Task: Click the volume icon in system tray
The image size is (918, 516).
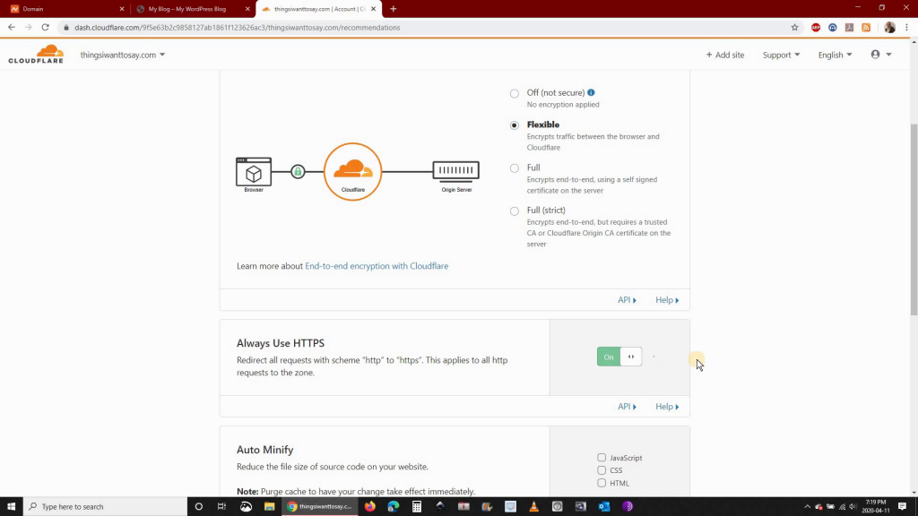Action: pos(853,507)
